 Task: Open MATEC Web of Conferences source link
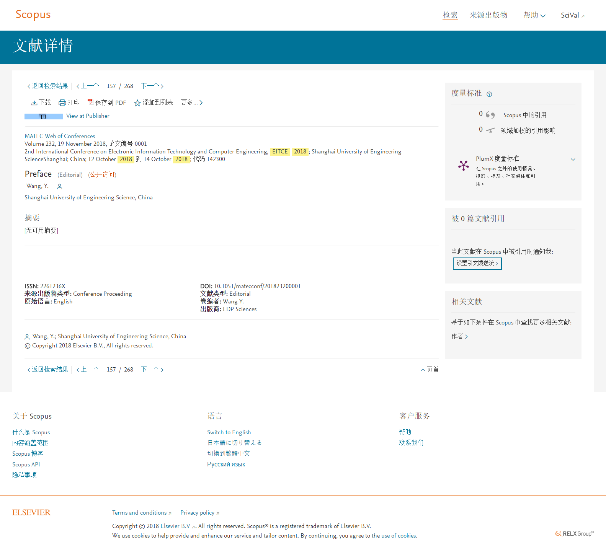pyautogui.click(x=60, y=136)
